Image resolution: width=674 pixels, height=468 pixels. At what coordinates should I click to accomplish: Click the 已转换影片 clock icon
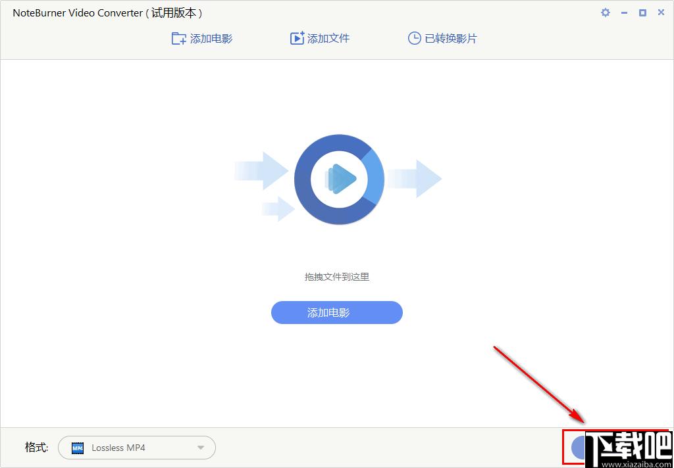click(414, 38)
